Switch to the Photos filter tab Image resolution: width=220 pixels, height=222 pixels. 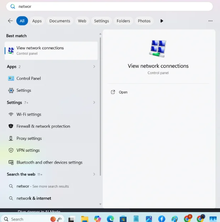click(x=144, y=21)
